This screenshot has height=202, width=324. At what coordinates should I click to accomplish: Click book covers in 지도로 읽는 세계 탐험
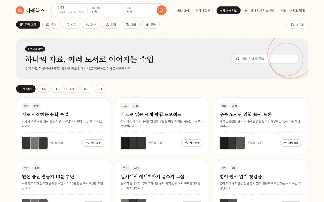(134, 143)
